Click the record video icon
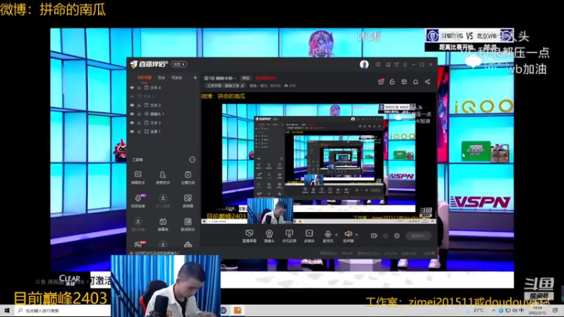This screenshot has height=317, width=564. pyautogui.click(x=374, y=236)
